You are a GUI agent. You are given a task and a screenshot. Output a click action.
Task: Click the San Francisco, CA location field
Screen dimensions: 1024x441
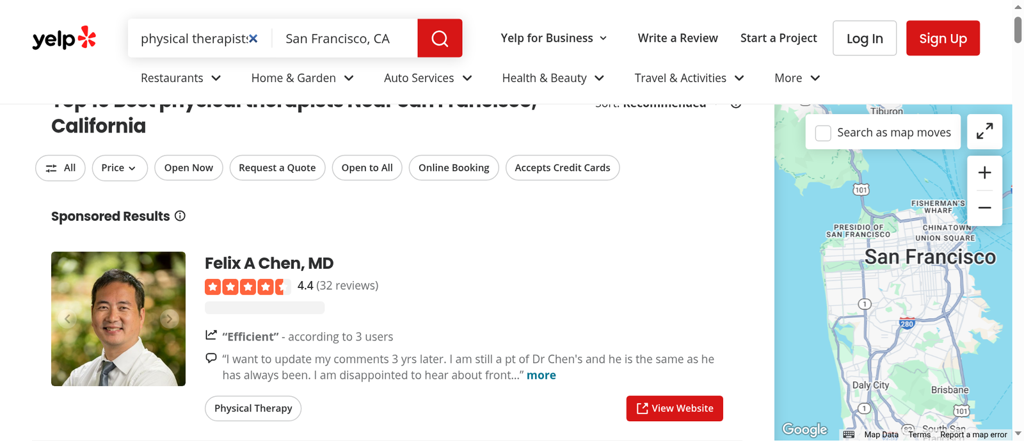point(346,38)
